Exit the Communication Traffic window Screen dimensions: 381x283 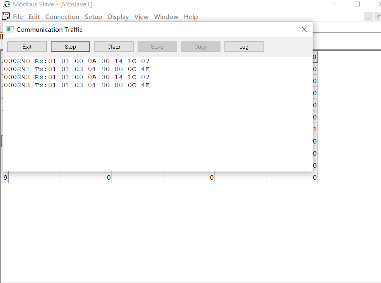[27, 46]
